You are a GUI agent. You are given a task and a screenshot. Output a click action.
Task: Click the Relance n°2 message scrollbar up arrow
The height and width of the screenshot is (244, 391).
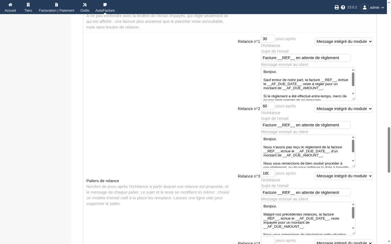click(x=353, y=137)
